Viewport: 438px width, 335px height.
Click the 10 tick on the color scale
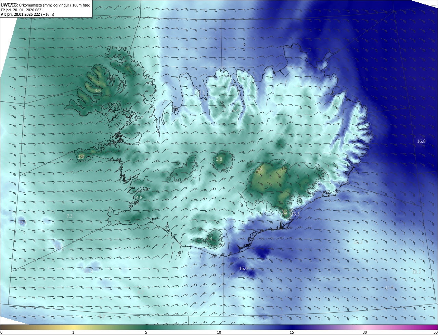click(x=219, y=332)
